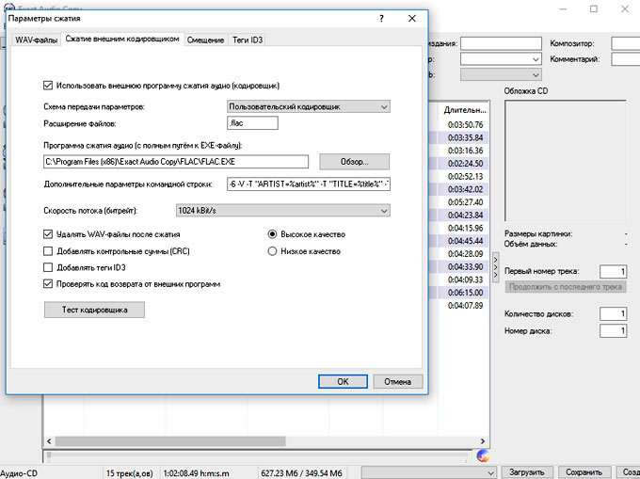This screenshot has height=479, width=640.
Task: Toggle 'Проверять код возврата от внешних программ'
Action: (x=49, y=283)
